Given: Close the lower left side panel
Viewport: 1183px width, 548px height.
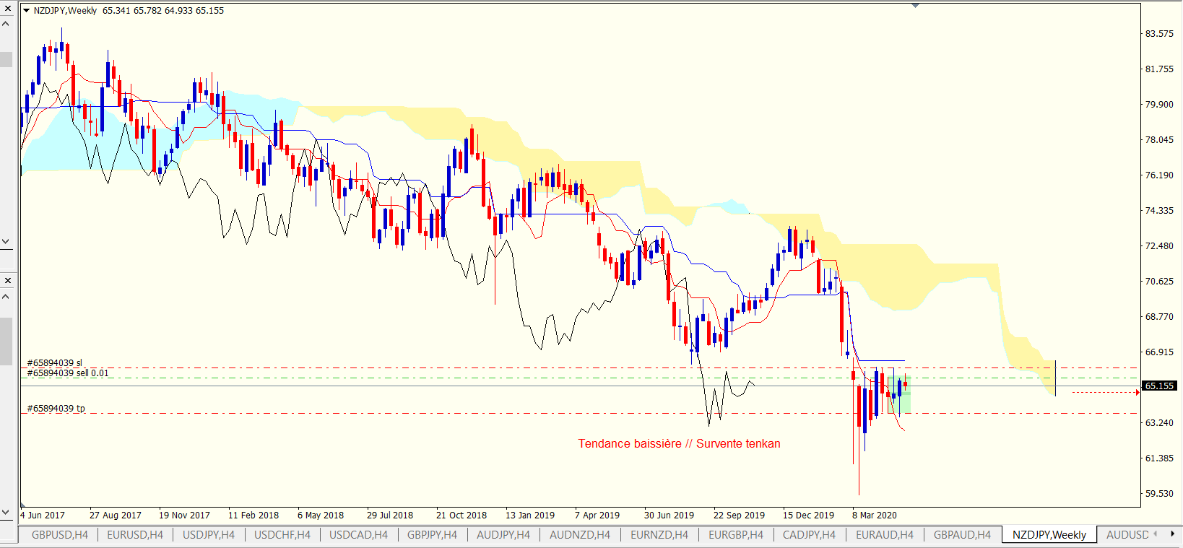Looking at the screenshot, I should [7, 280].
